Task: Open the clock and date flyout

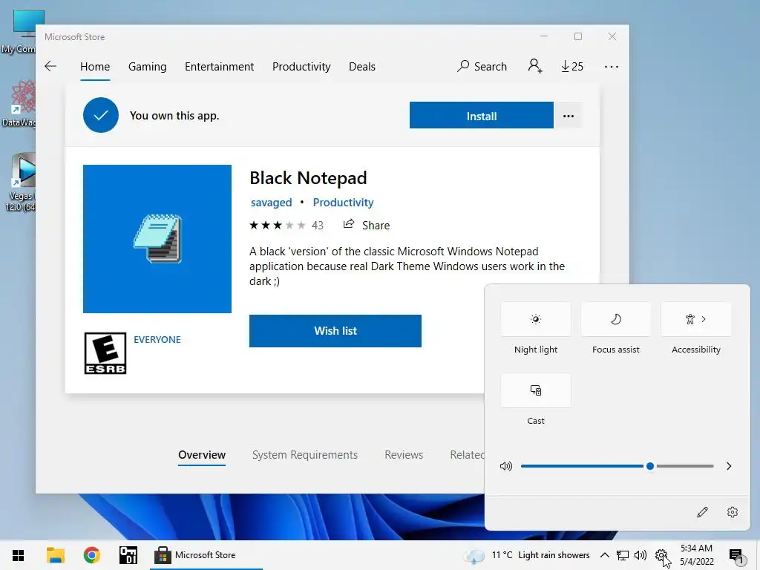Action: (696, 555)
